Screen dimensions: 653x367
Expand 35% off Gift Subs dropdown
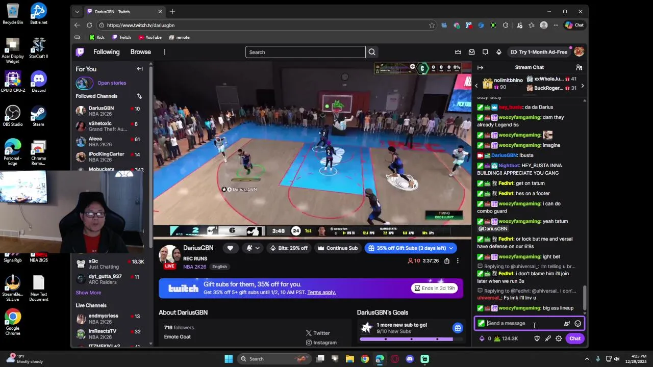451,248
